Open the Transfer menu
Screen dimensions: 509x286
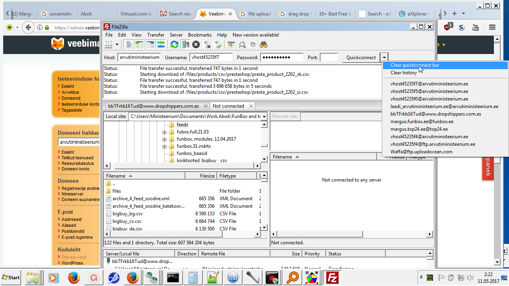click(155, 35)
